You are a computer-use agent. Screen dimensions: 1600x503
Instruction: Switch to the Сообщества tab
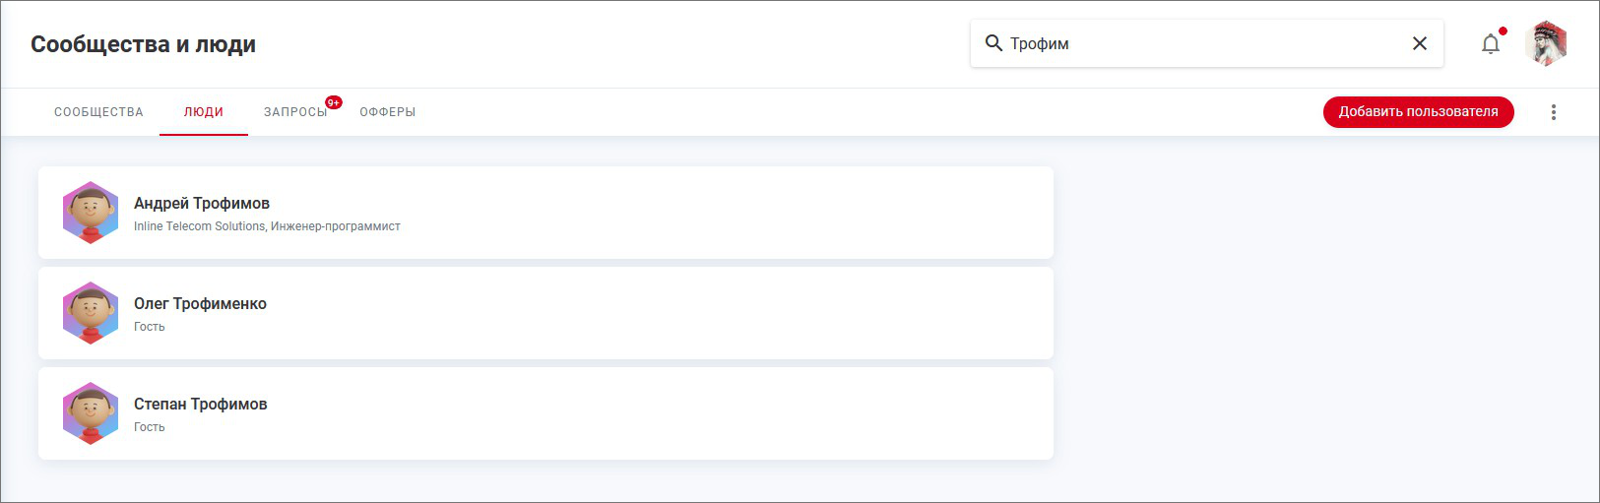pyautogui.click(x=98, y=112)
